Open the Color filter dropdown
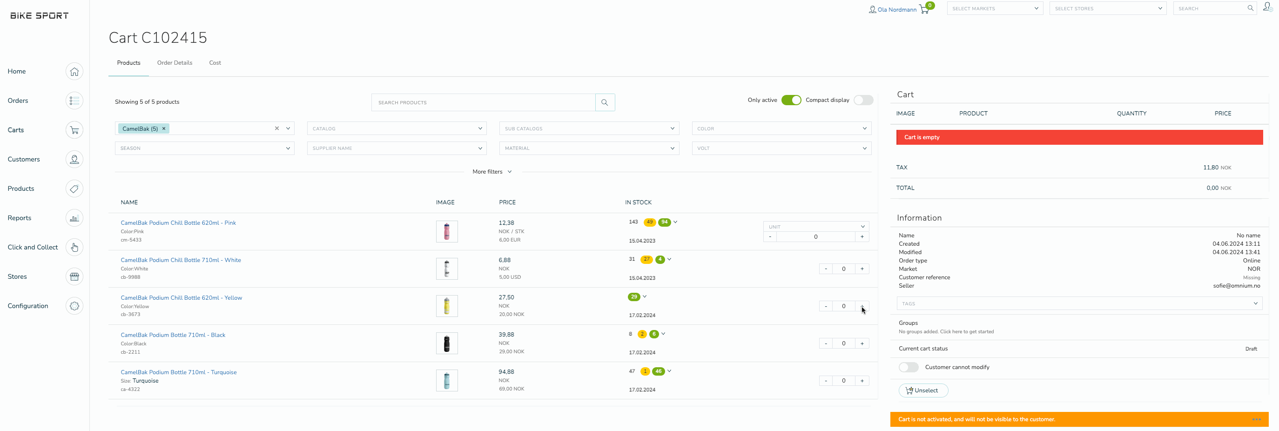Image resolution: width=1279 pixels, height=431 pixels. click(x=781, y=128)
